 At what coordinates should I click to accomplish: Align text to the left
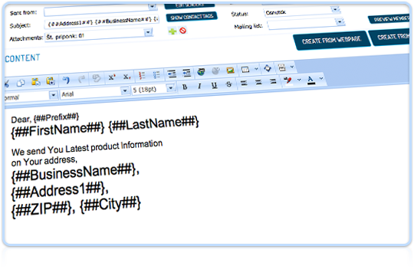tap(244, 84)
